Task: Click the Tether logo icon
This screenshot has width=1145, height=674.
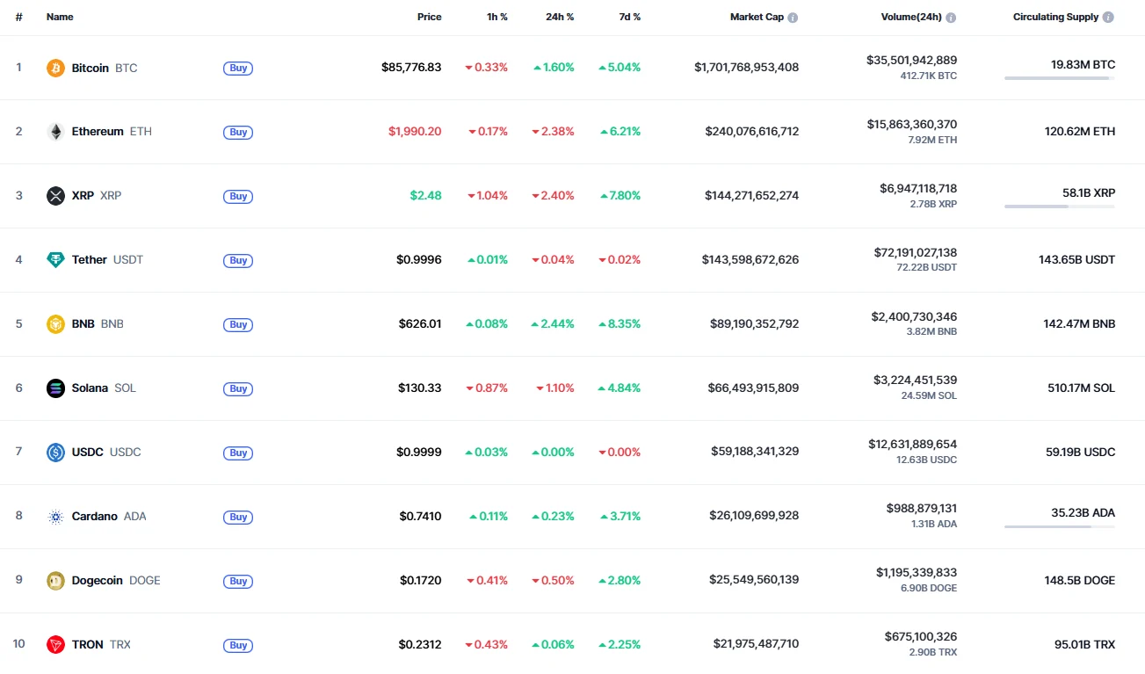Action: tap(55, 260)
